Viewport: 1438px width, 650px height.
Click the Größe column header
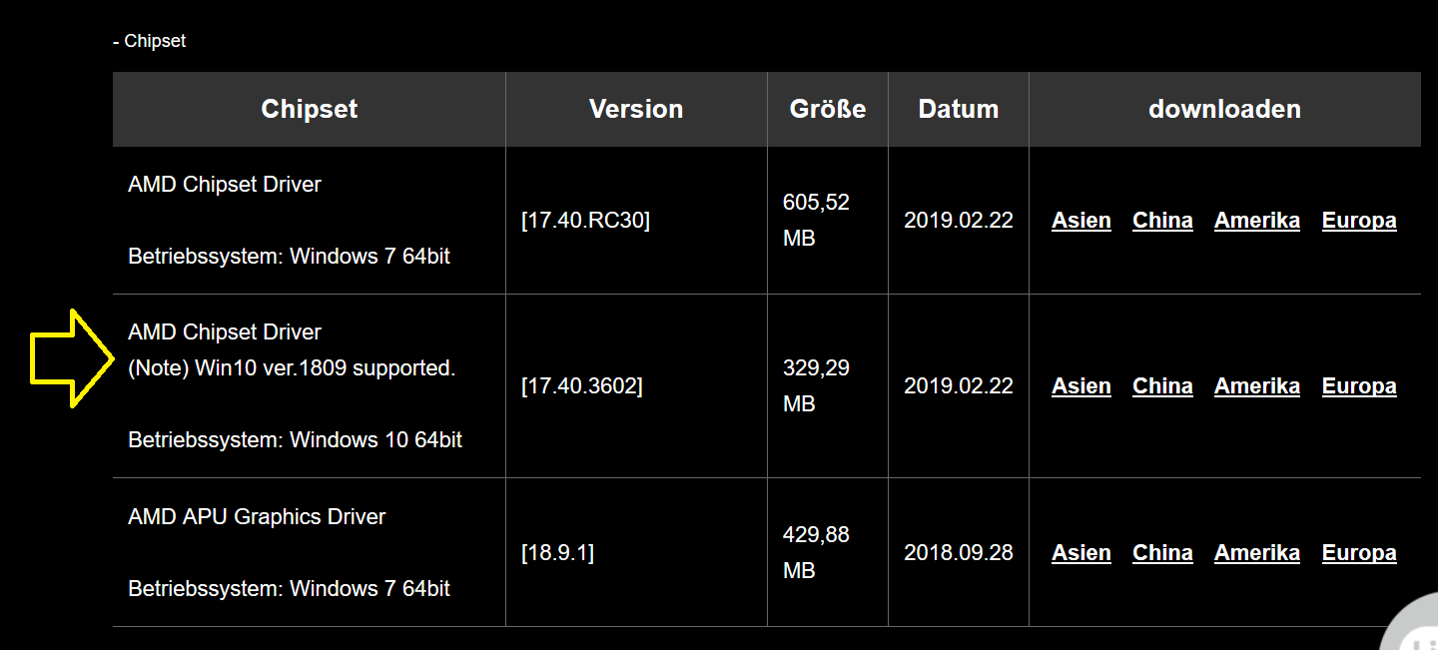point(828,109)
